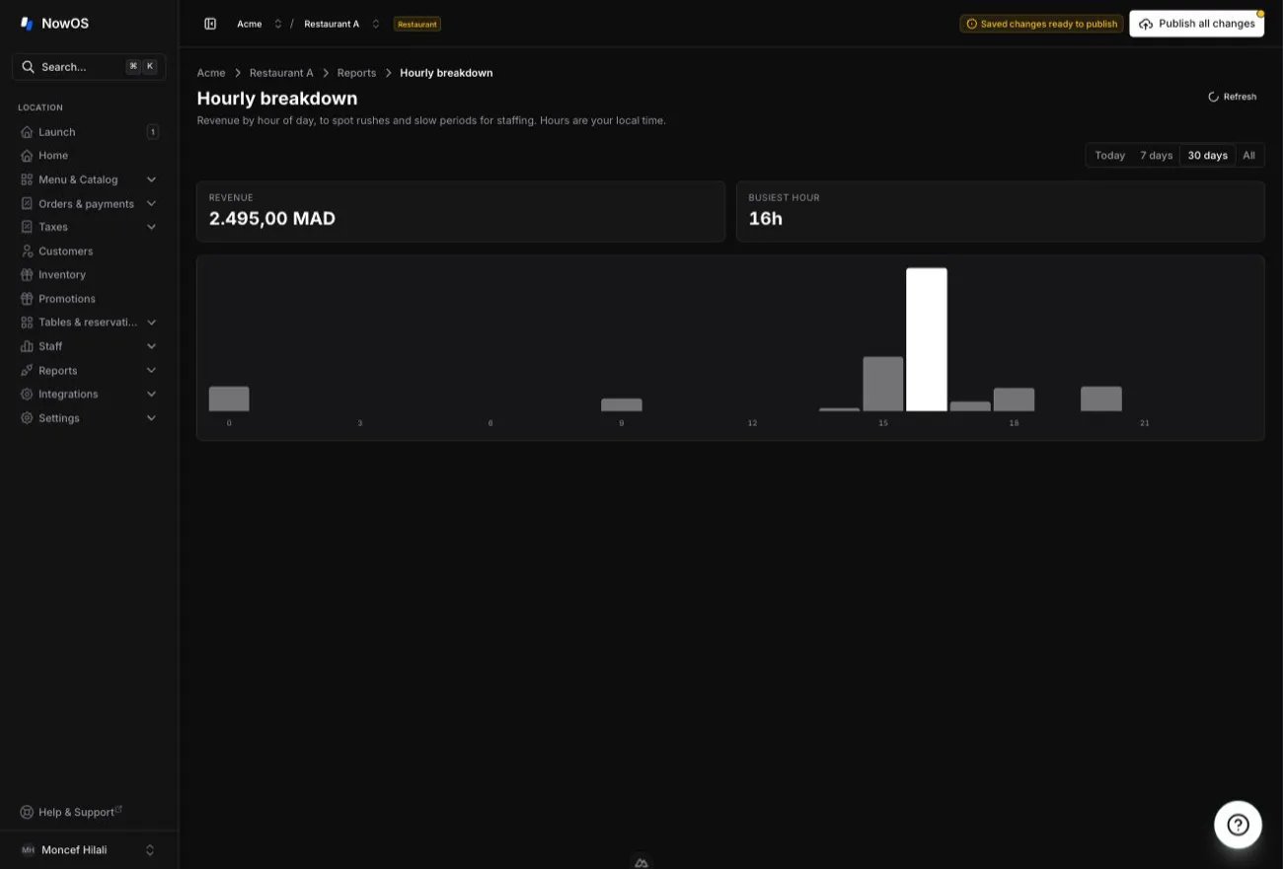Click the Reports icon in sidebar
This screenshot has width=1283, height=869.
(x=27, y=370)
